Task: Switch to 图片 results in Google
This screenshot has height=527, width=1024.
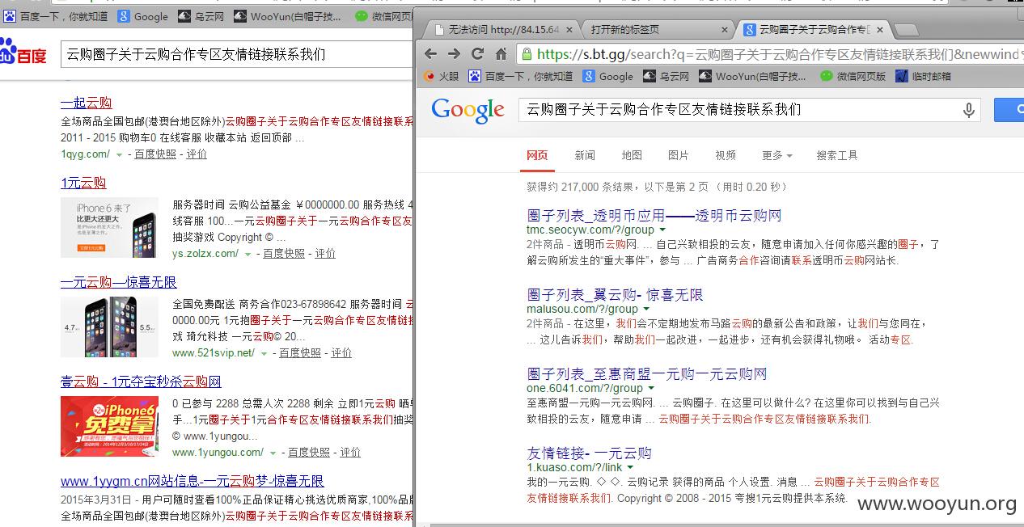Action: pyautogui.click(x=679, y=155)
